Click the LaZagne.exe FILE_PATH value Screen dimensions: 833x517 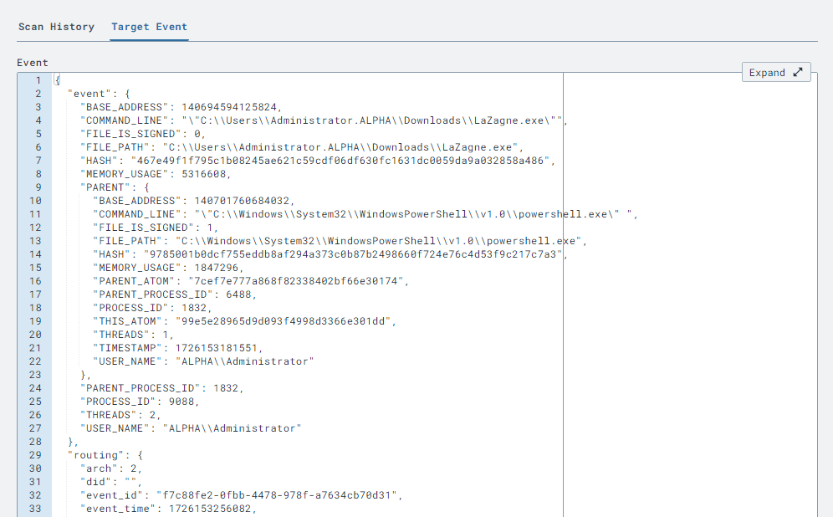tap(343, 147)
